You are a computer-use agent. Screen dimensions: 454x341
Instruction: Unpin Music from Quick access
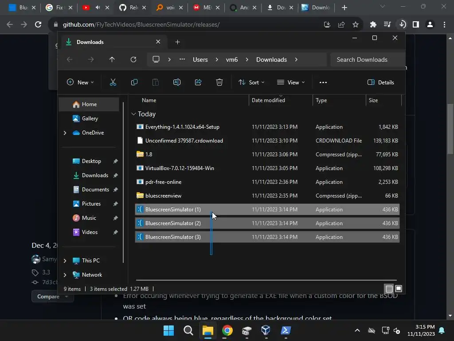click(x=116, y=218)
